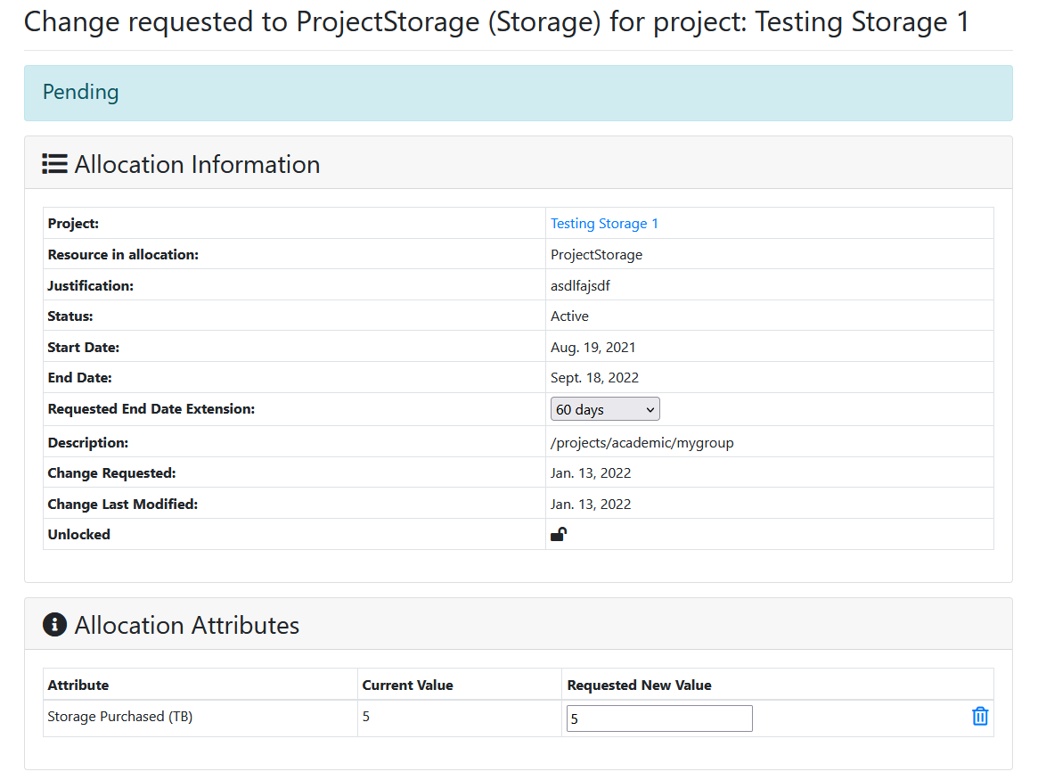Click the Allocation Information heading

point(197,164)
